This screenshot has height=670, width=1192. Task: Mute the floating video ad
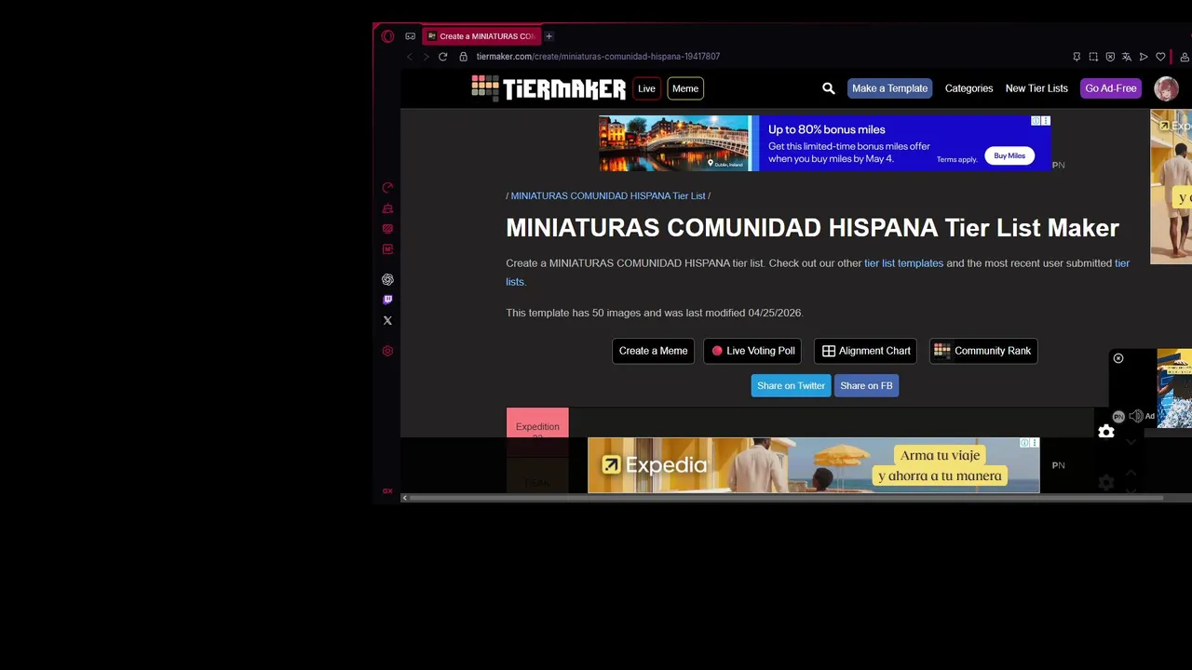pyautogui.click(x=1135, y=416)
